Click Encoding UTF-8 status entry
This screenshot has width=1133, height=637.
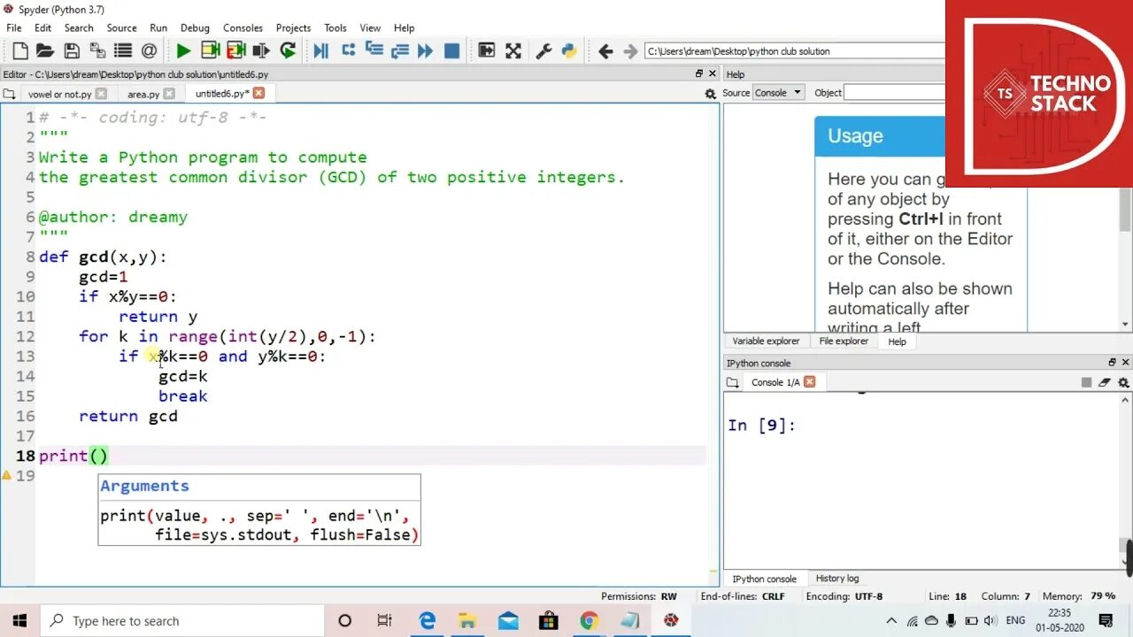pos(844,596)
